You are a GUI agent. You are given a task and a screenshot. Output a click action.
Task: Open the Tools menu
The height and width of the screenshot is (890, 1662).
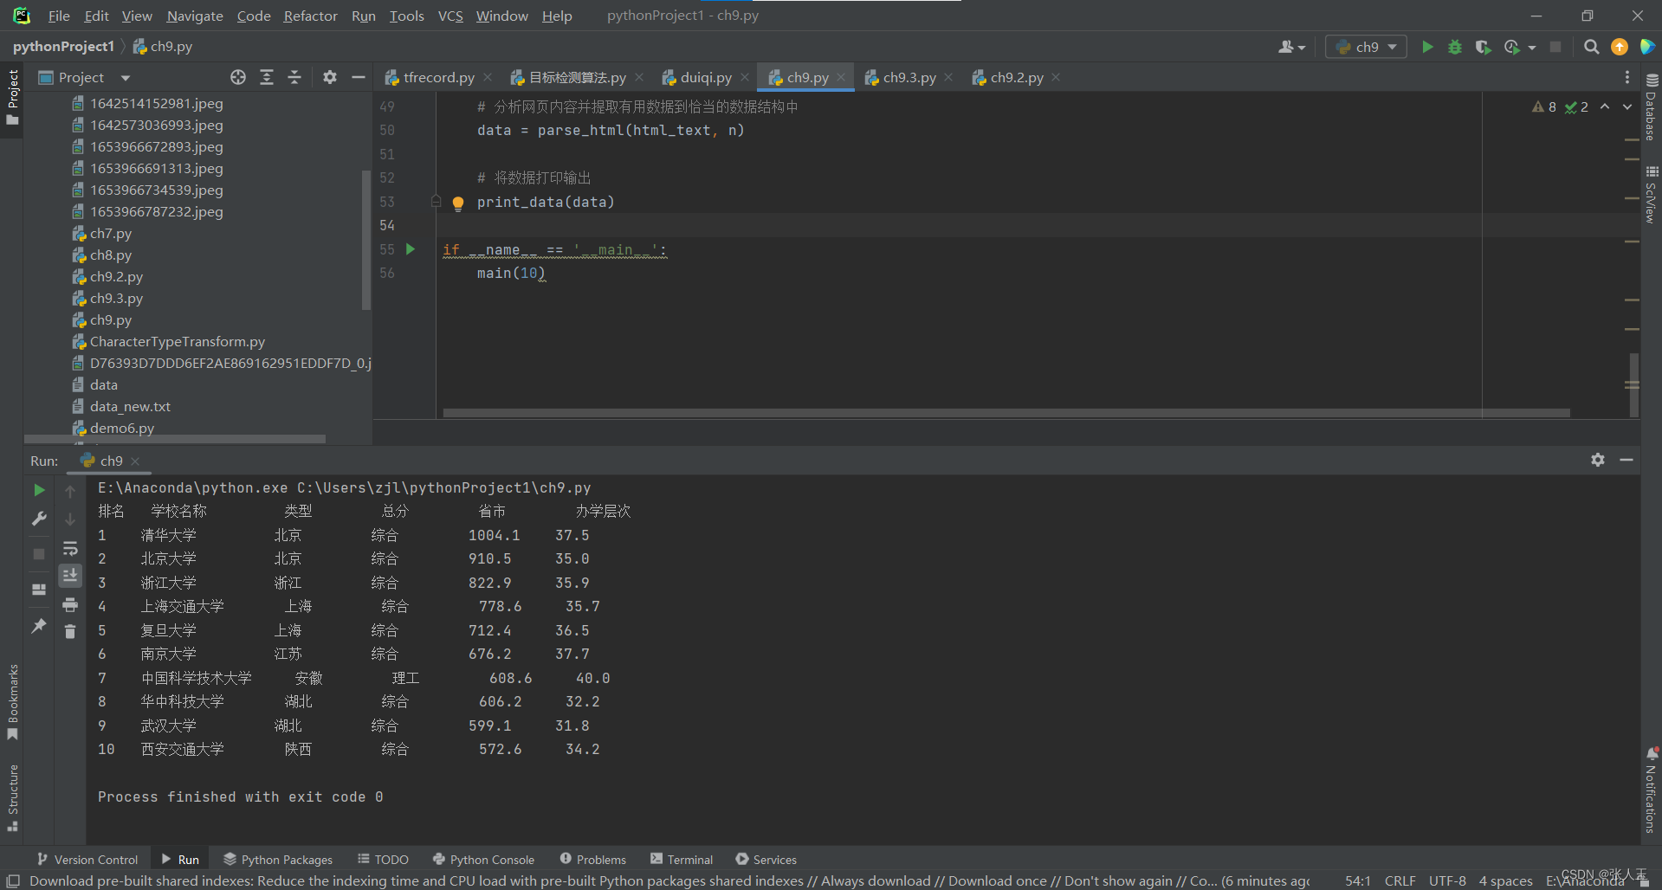[406, 16]
